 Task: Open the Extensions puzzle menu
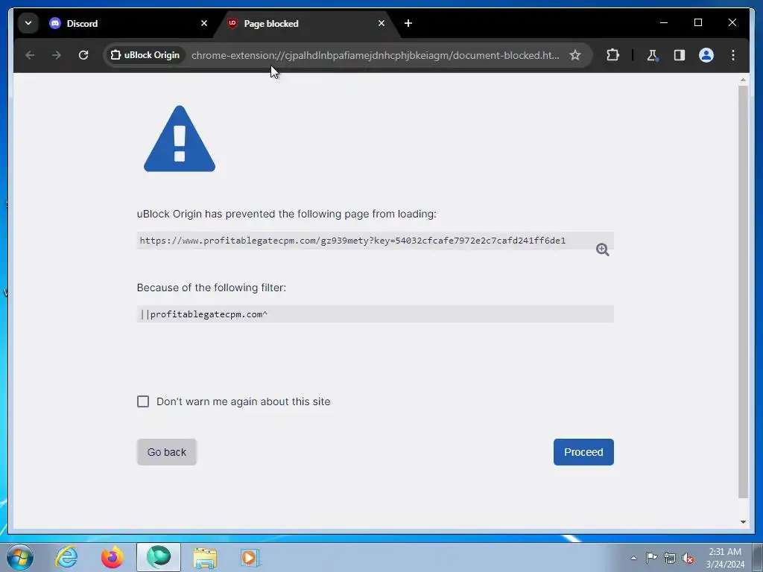[x=612, y=55]
